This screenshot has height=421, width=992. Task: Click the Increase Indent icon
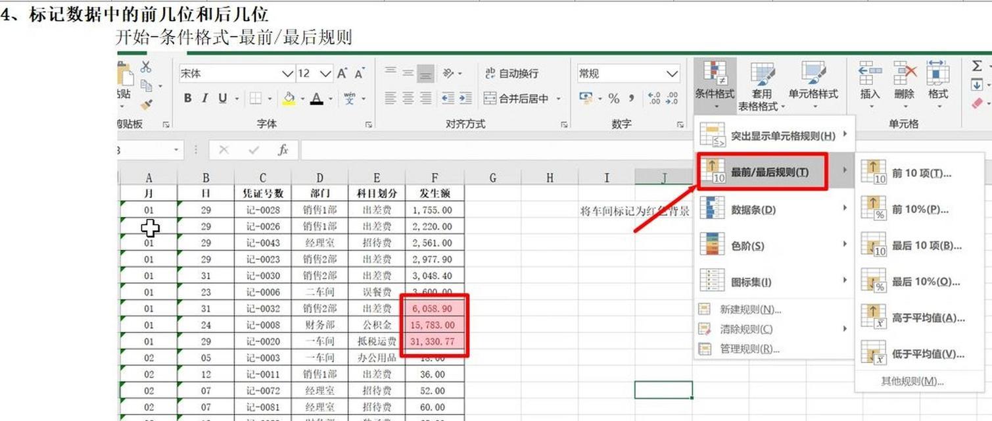pyautogui.click(x=465, y=99)
